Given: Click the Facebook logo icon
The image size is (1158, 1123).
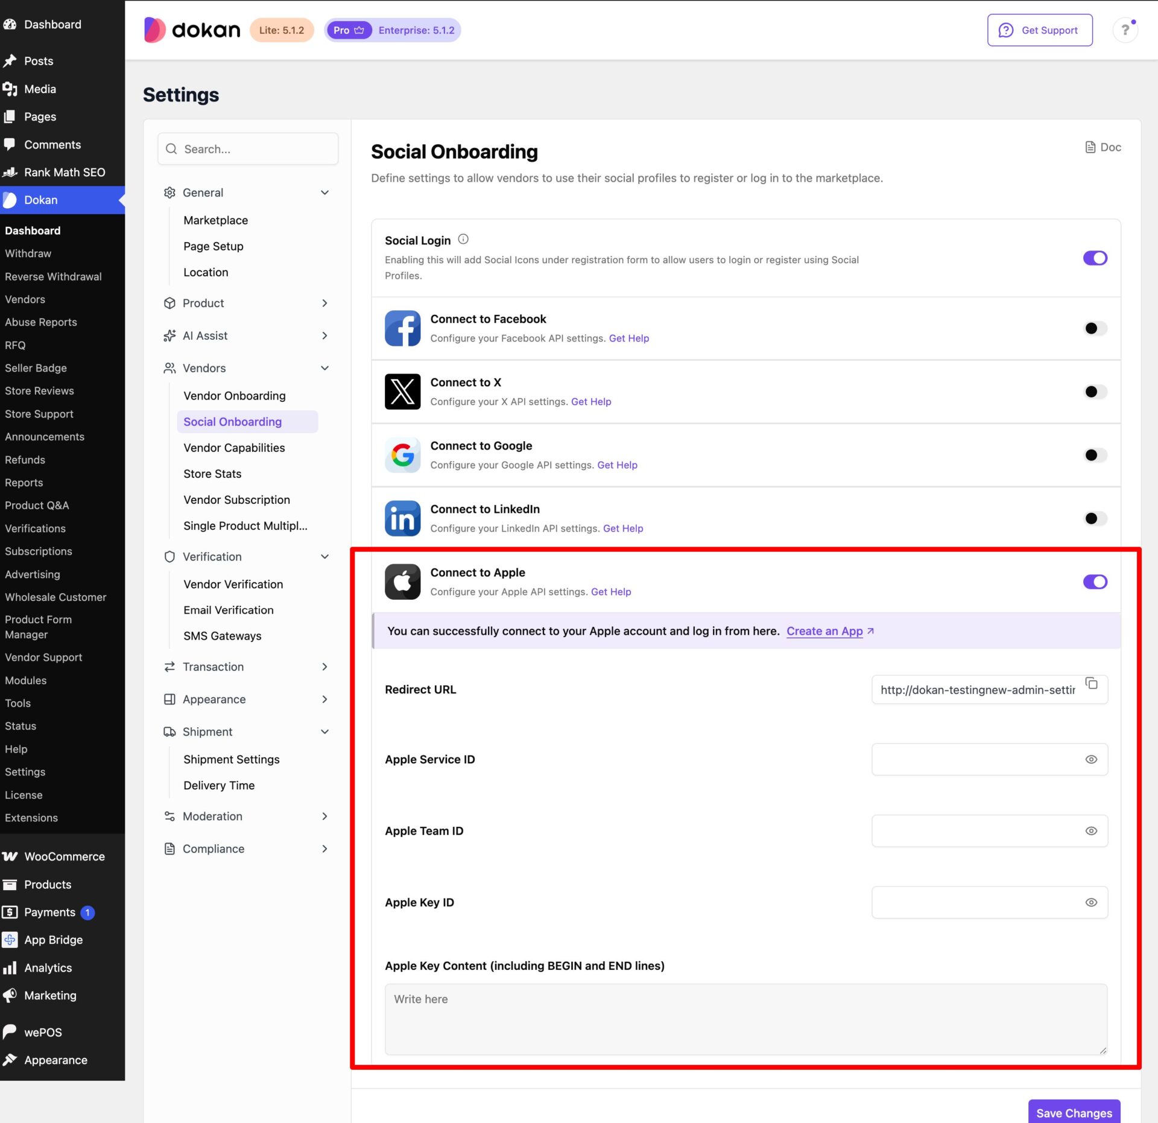Looking at the screenshot, I should pyautogui.click(x=402, y=328).
